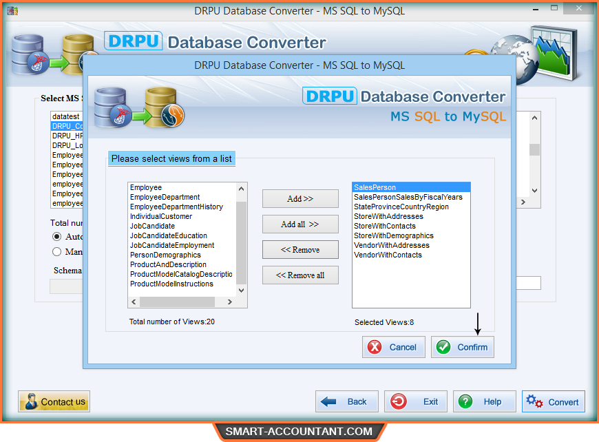
Task: Confirm the selected views
Action: (x=463, y=347)
